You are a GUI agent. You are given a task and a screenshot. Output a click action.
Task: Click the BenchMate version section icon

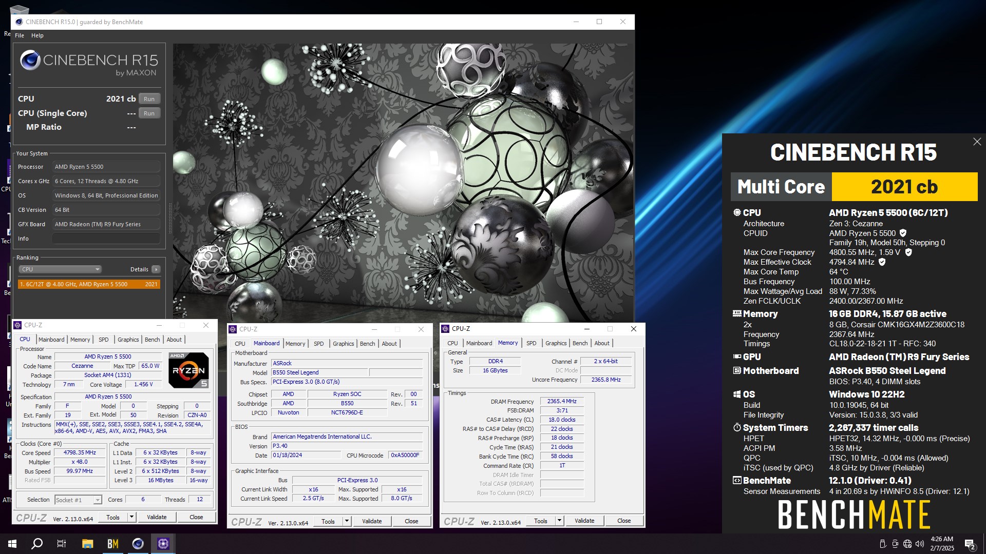click(x=737, y=481)
